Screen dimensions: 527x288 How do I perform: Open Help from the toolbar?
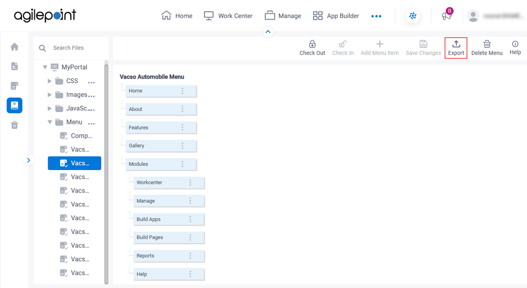515,48
